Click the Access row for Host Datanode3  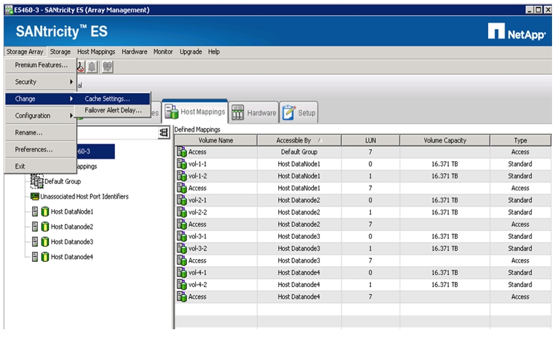click(363, 260)
